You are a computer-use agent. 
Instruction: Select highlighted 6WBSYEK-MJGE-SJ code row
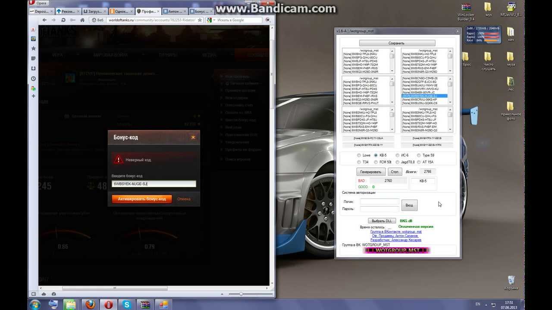click(x=424, y=96)
